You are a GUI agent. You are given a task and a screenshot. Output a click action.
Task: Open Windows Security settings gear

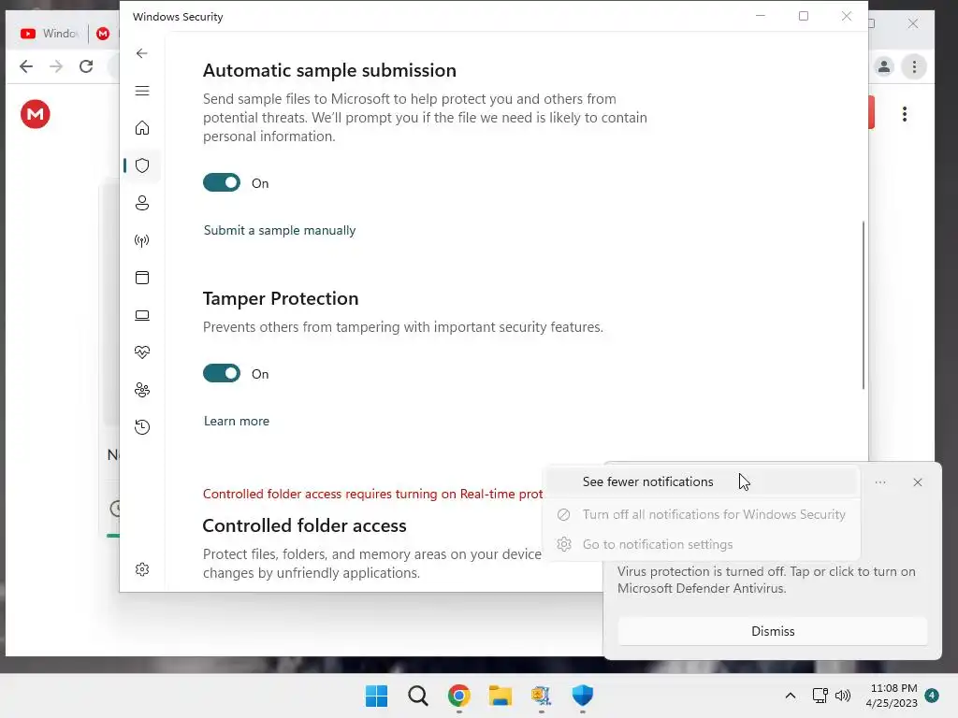142,569
